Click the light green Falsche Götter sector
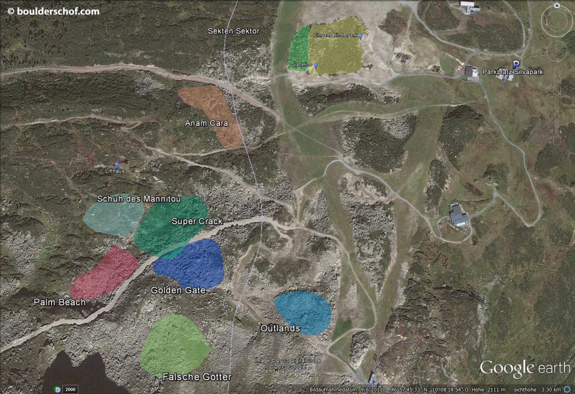Screen dimensions: 575x394 (174, 345)
